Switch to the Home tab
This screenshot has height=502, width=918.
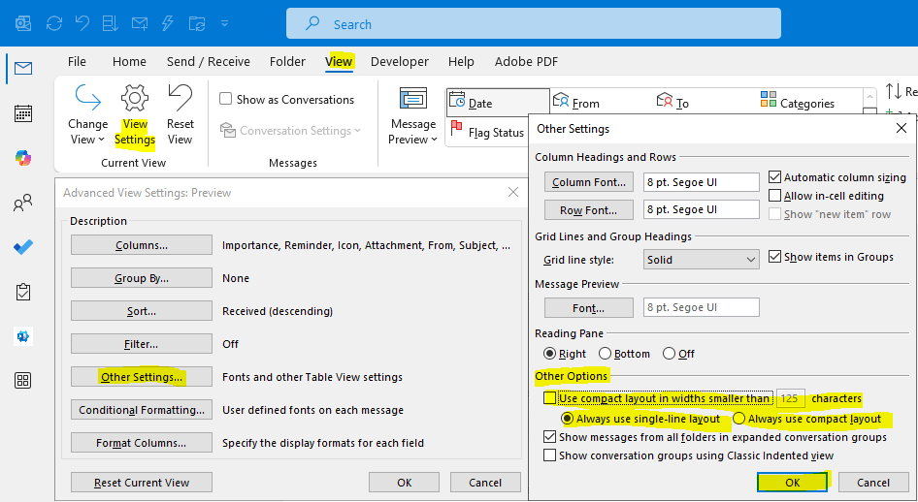pyautogui.click(x=129, y=61)
